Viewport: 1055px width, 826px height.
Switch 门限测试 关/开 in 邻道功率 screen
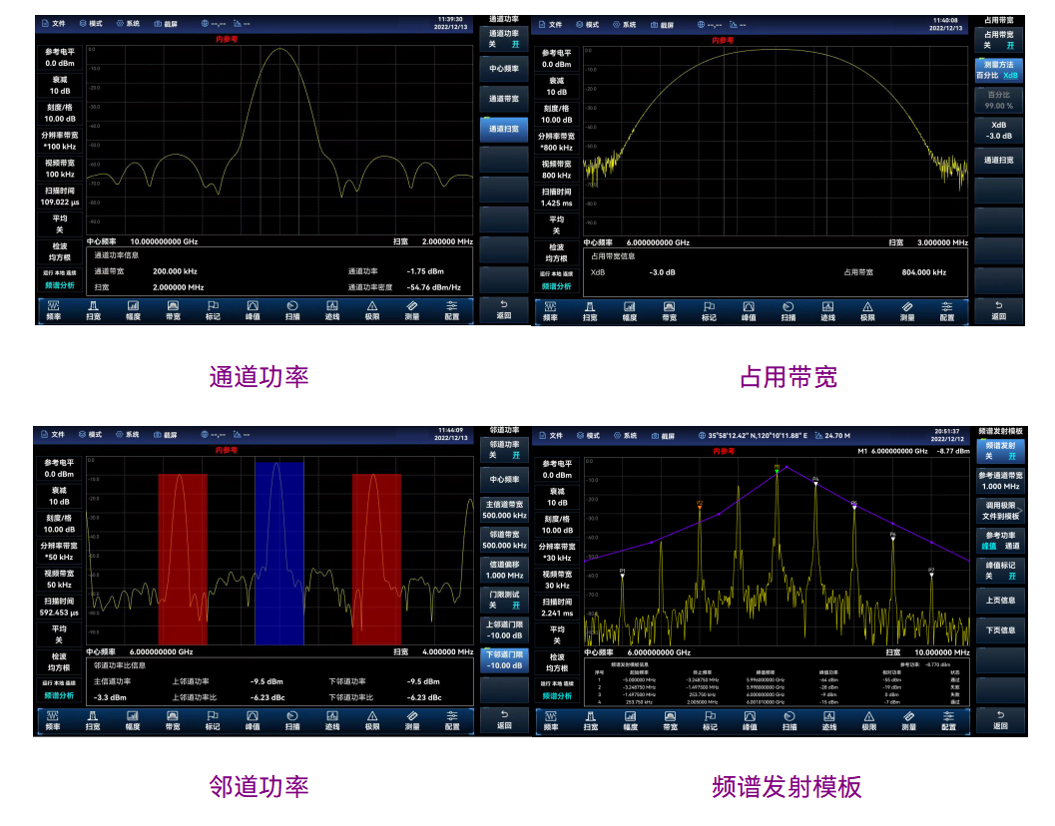[x=504, y=600]
